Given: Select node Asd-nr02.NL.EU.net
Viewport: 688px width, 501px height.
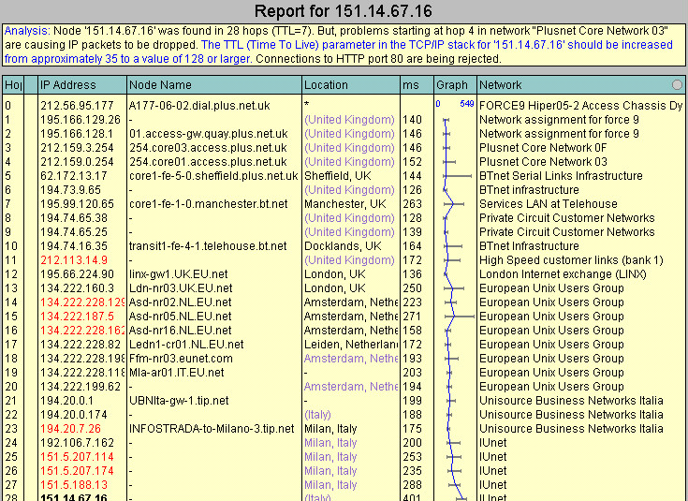Looking at the screenshot, I should [x=181, y=302].
